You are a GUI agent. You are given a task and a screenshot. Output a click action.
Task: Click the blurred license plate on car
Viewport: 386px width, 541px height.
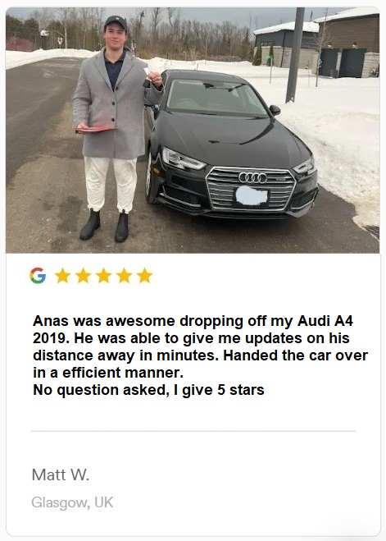click(252, 196)
